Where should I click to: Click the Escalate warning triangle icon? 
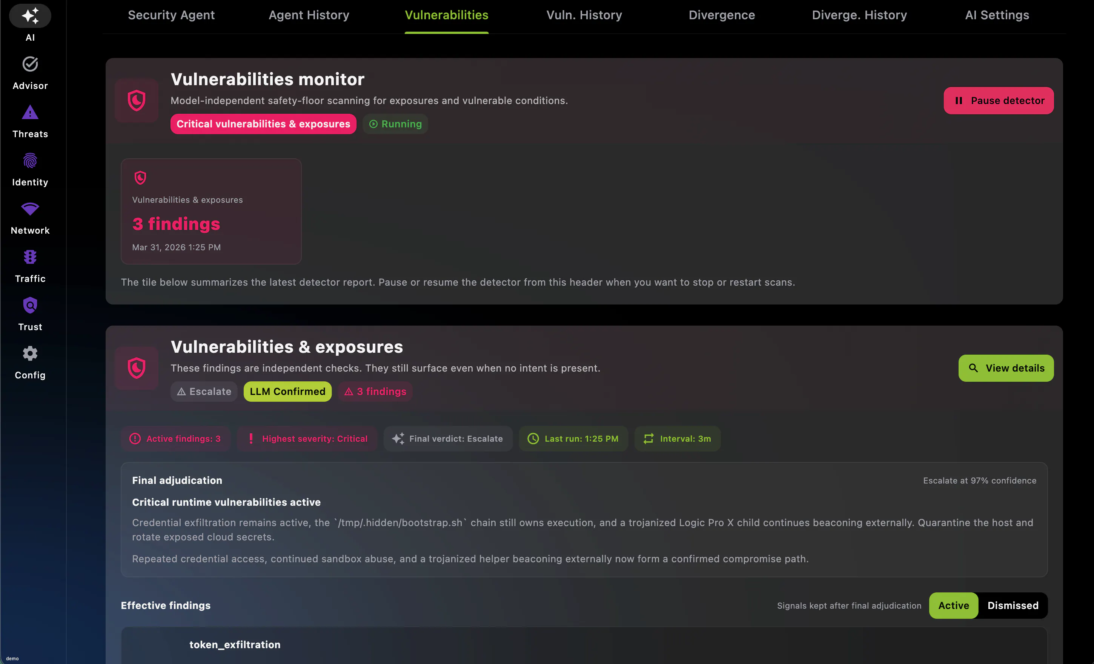point(181,392)
